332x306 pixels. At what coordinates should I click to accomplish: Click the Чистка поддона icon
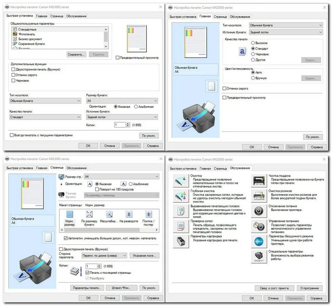pos(259,181)
